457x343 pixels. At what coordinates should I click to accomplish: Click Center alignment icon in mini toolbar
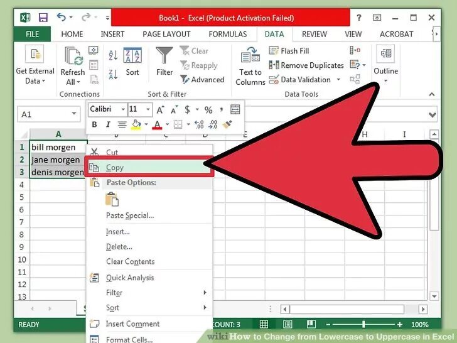tap(122, 124)
